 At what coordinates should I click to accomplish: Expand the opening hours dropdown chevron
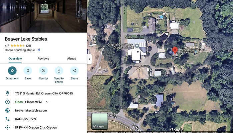(x=47, y=102)
